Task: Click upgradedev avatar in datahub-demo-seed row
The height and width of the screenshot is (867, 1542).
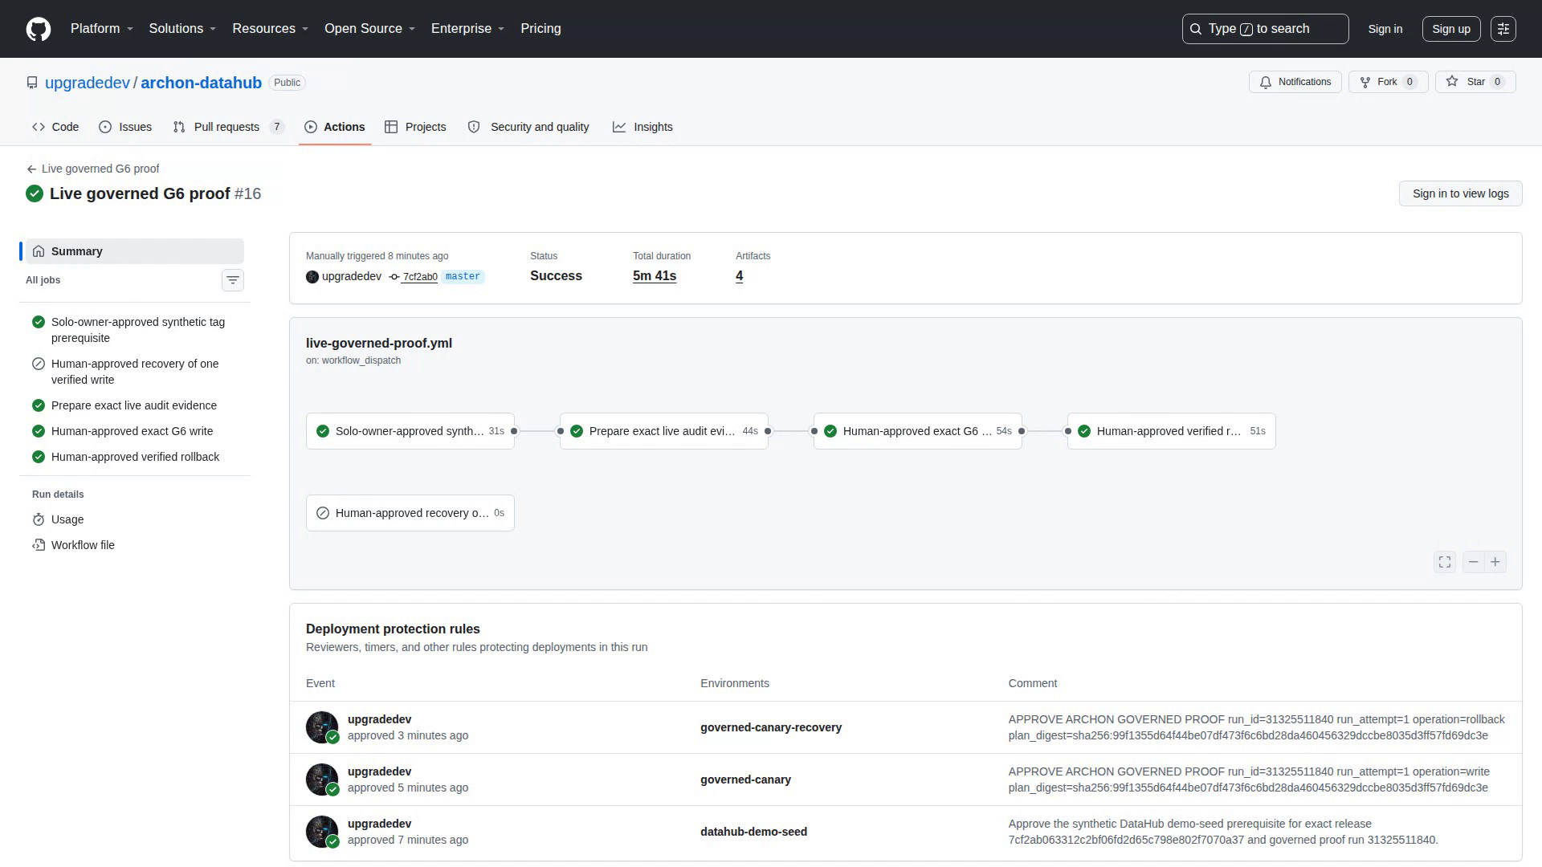Action: pyautogui.click(x=322, y=832)
